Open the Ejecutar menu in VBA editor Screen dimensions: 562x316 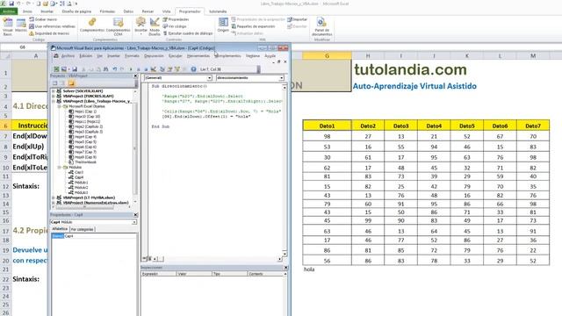tap(176, 56)
